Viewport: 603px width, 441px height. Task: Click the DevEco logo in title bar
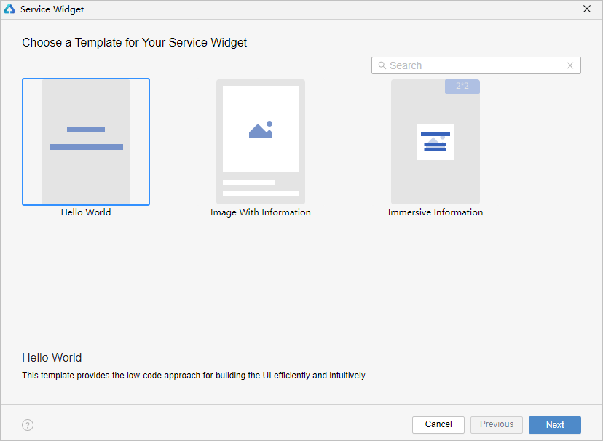(x=9, y=9)
